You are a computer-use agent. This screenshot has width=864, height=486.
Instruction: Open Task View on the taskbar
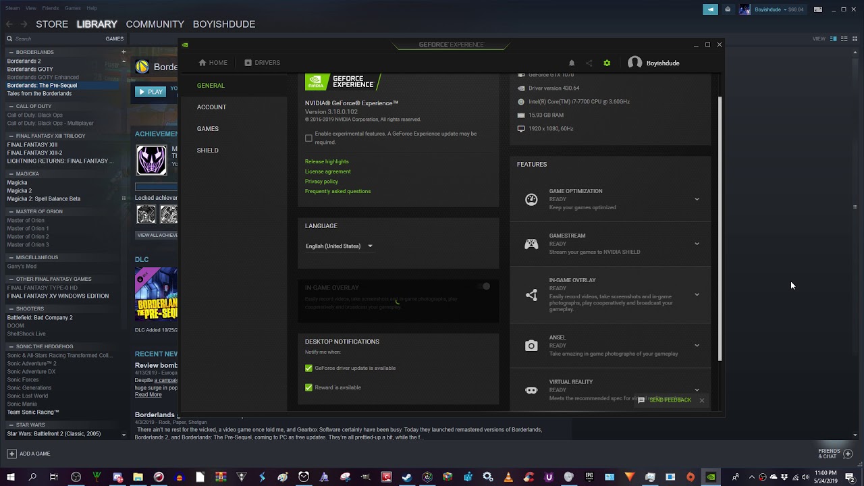click(x=54, y=477)
